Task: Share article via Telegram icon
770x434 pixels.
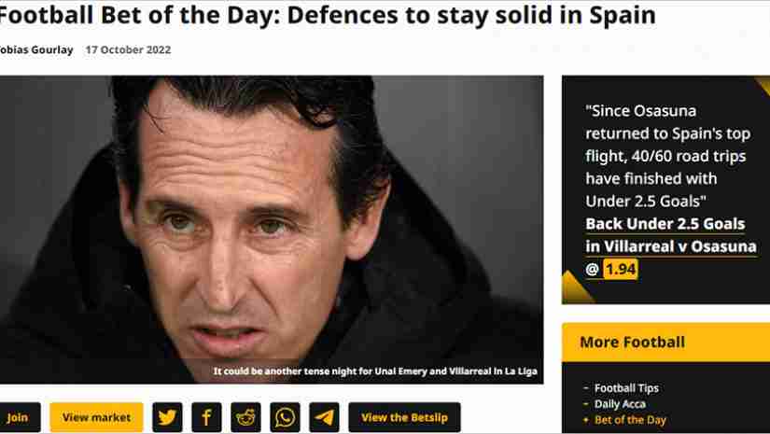Action: (324, 417)
